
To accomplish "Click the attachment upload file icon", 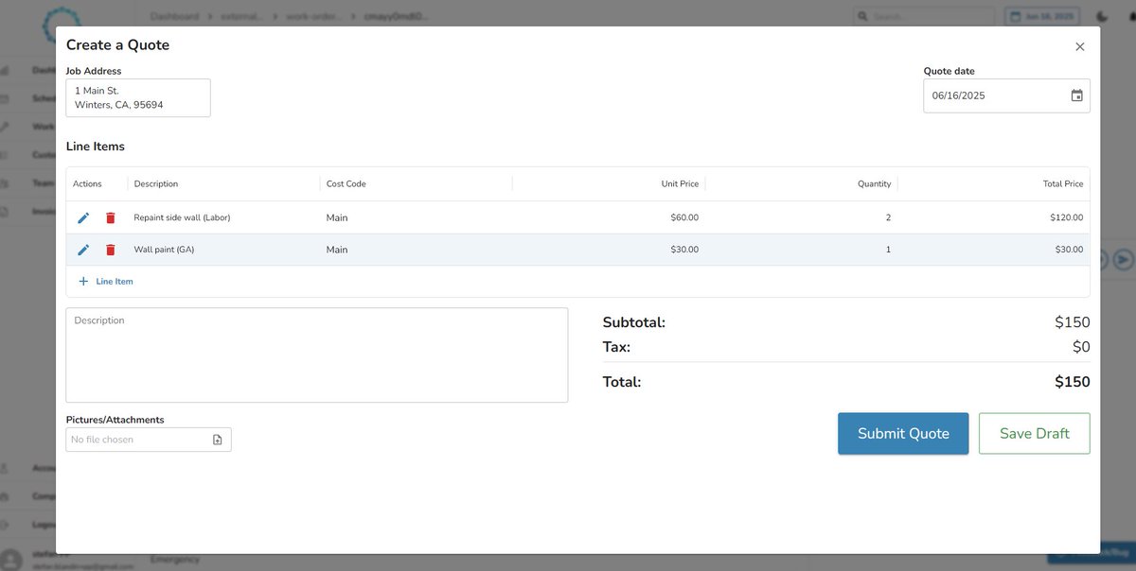I will click(x=217, y=440).
